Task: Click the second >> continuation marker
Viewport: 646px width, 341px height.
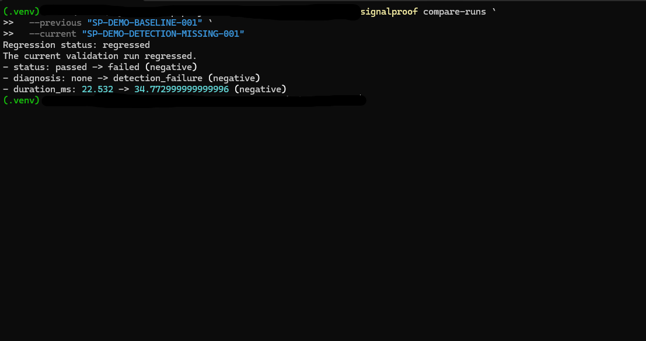Action: [x=8, y=34]
